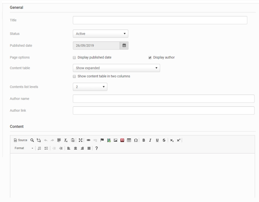Insert an anchor with the flag icon

pos(102,140)
